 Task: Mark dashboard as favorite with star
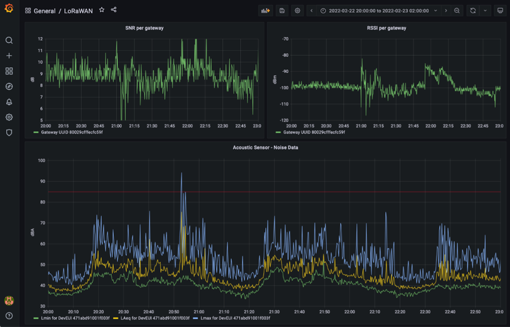click(x=102, y=10)
